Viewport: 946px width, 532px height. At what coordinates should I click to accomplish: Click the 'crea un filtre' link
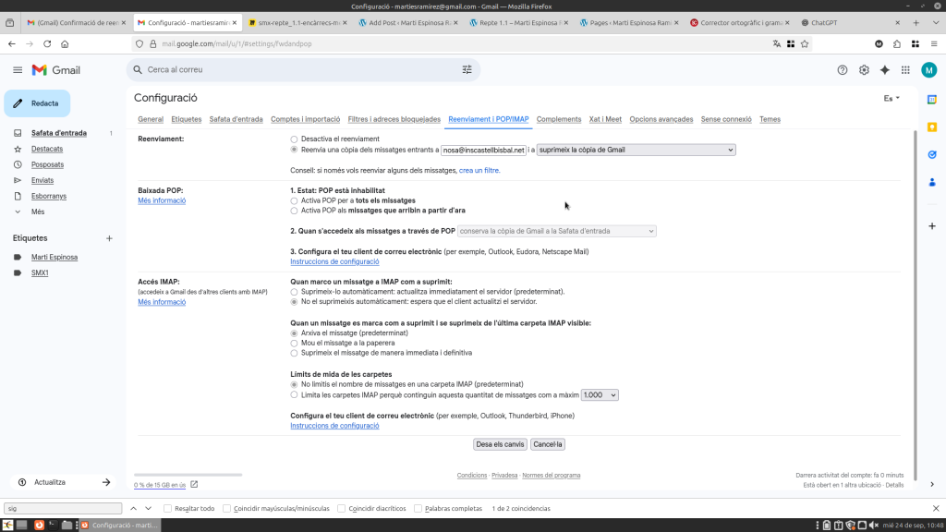pyautogui.click(x=479, y=170)
